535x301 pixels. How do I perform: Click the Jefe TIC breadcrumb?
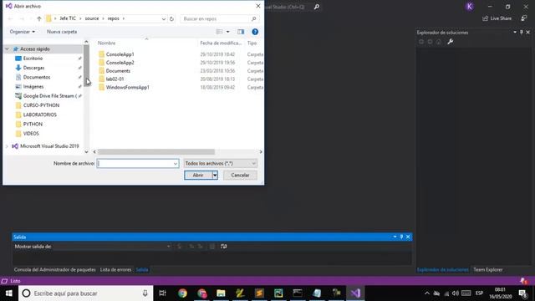tap(68, 18)
